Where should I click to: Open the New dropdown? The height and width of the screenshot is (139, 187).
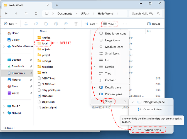point(11,24)
